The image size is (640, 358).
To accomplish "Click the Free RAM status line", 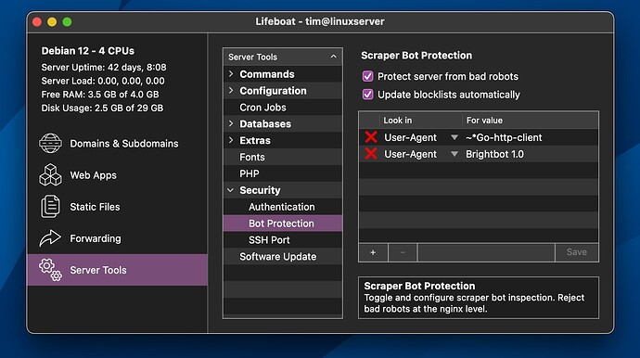I will pos(100,95).
